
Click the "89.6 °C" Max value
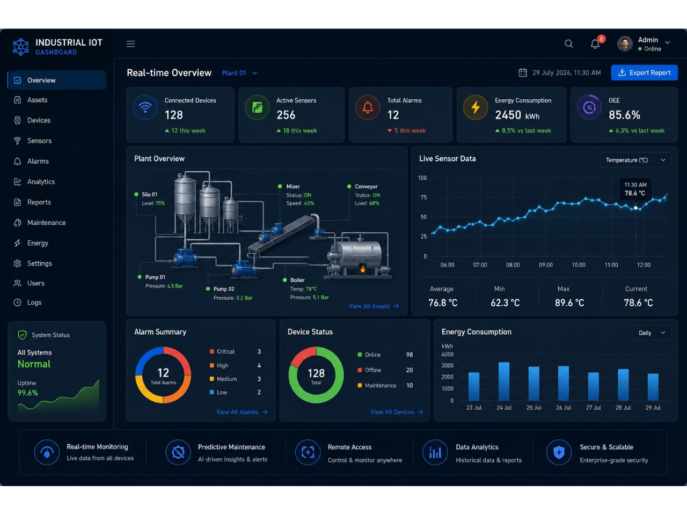pyautogui.click(x=569, y=303)
